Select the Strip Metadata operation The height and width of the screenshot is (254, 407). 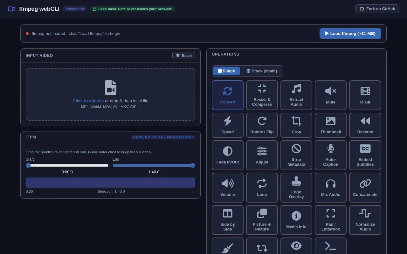coord(296,155)
